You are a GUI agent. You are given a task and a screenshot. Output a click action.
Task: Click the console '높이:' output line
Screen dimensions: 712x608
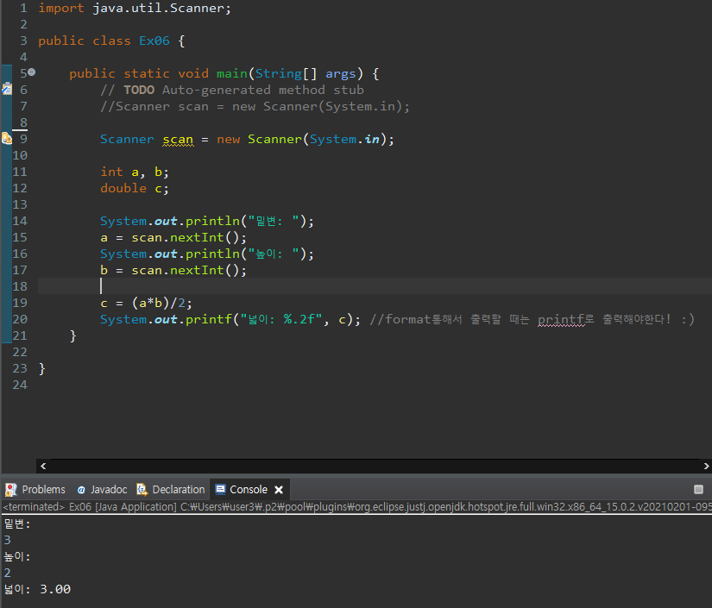pyautogui.click(x=17, y=556)
